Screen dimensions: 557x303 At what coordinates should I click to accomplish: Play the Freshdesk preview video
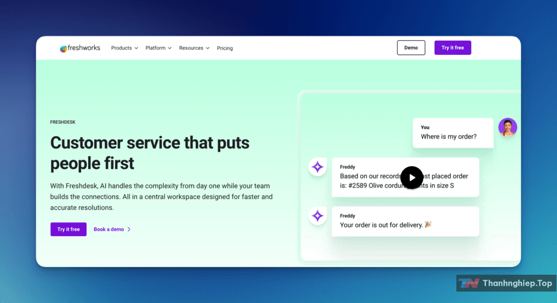412,177
